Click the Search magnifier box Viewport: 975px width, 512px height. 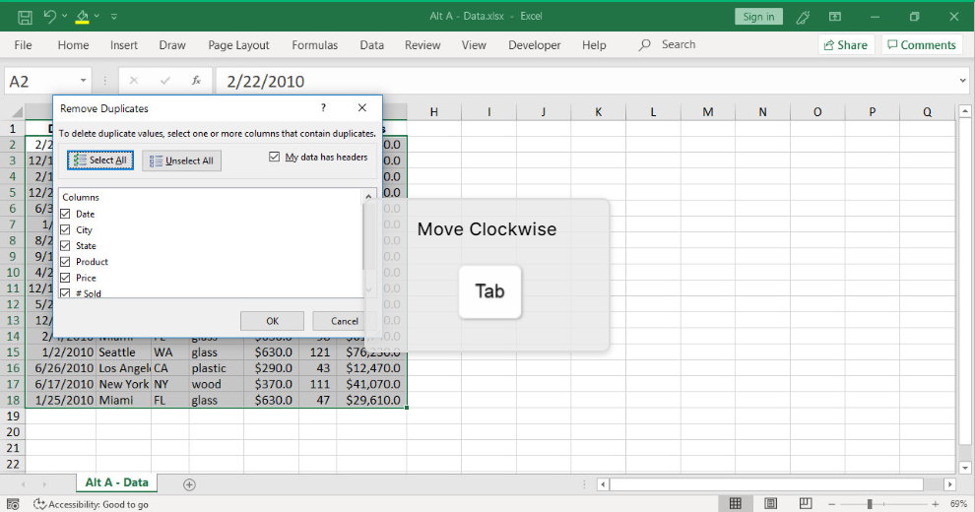coord(668,44)
